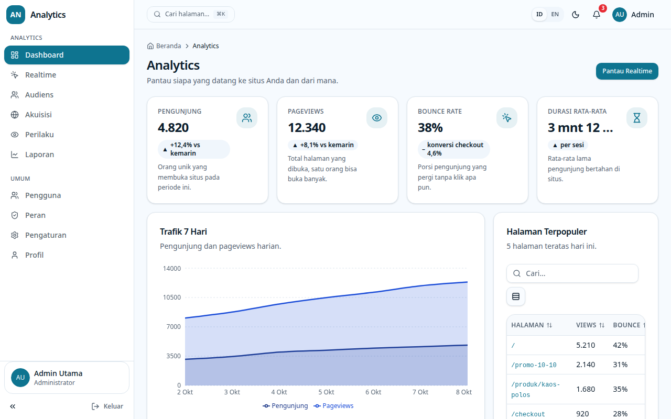Toggle Pengunjung series in chart legend

pyautogui.click(x=286, y=406)
